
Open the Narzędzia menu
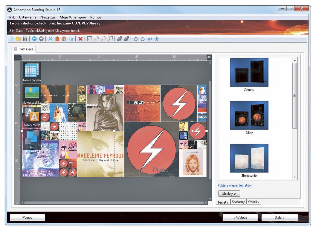coord(48,17)
